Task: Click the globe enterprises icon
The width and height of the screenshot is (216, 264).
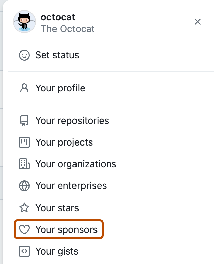Action: point(24,186)
